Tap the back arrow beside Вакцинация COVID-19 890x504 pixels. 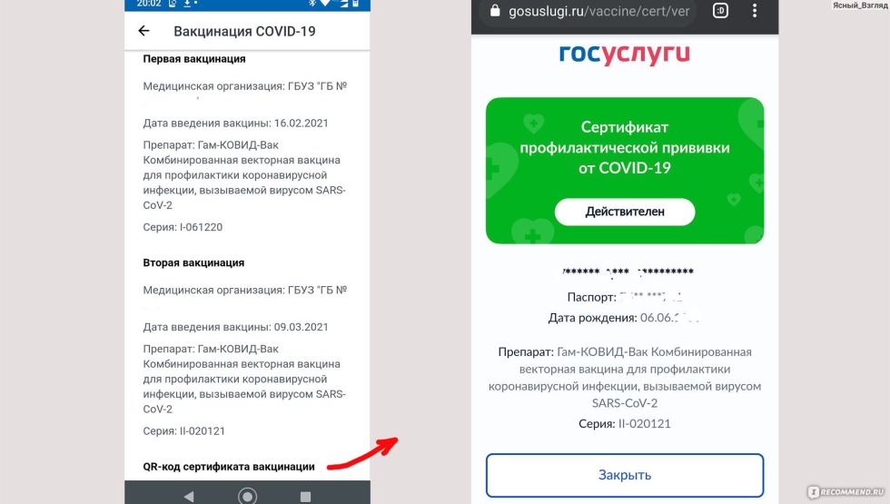coord(144,31)
